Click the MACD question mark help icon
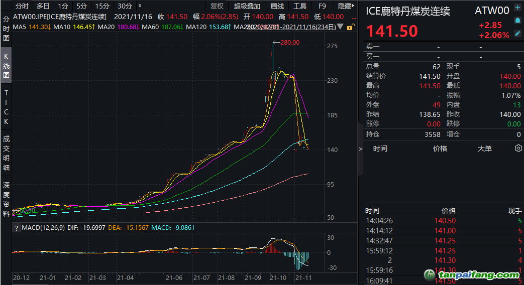The image size is (524, 285). [16, 228]
